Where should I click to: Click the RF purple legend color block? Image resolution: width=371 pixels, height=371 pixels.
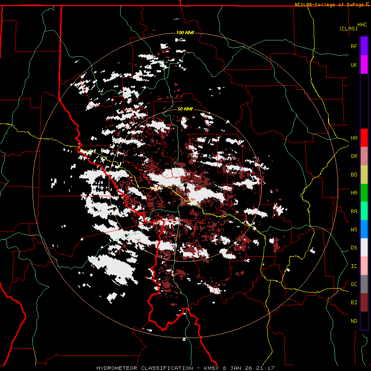coord(364,46)
